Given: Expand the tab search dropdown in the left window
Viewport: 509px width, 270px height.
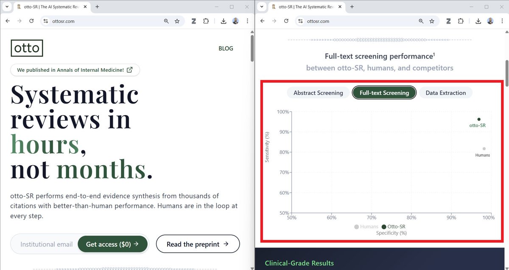Looking at the screenshot, I should coord(7,7).
